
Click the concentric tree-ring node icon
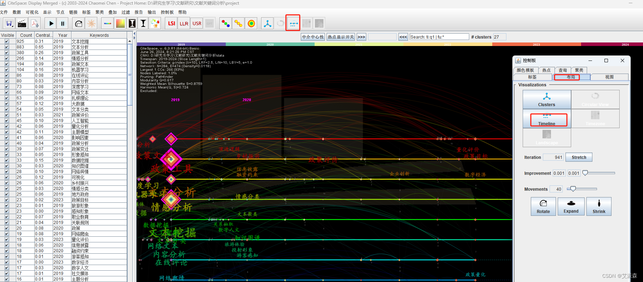pyautogui.click(x=251, y=24)
